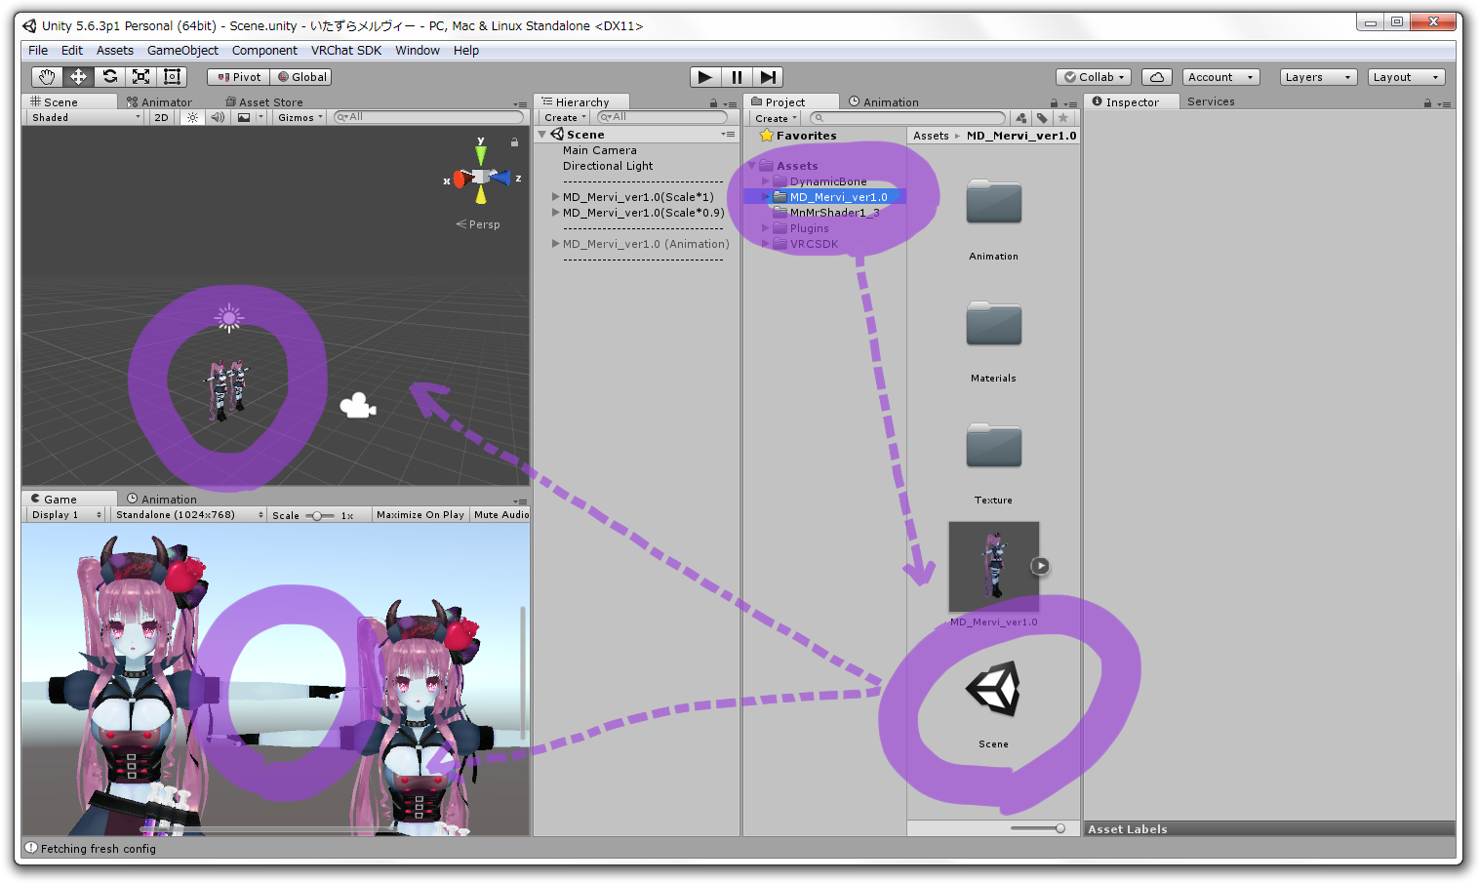This screenshot has width=1479, height=883.
Task: Click the blue Z axis cone of gizmo
Action: tap(501, 178)
